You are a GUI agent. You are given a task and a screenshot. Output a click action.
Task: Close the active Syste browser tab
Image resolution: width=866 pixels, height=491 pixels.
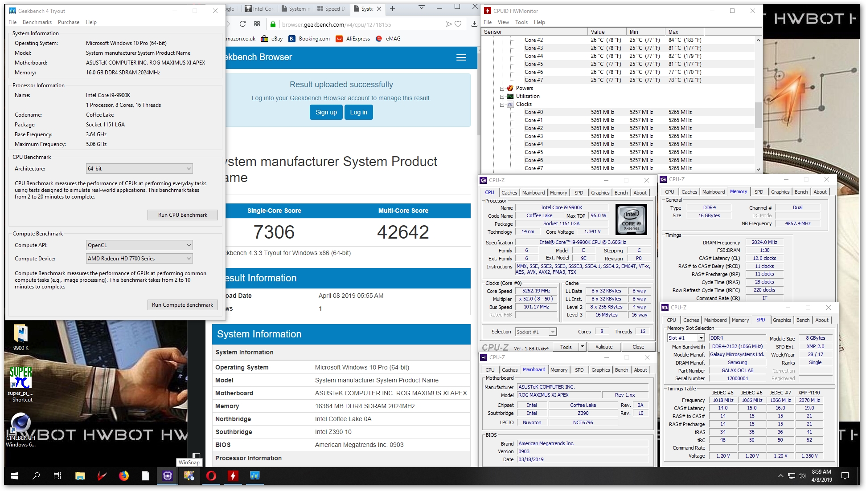pos(379,8)
